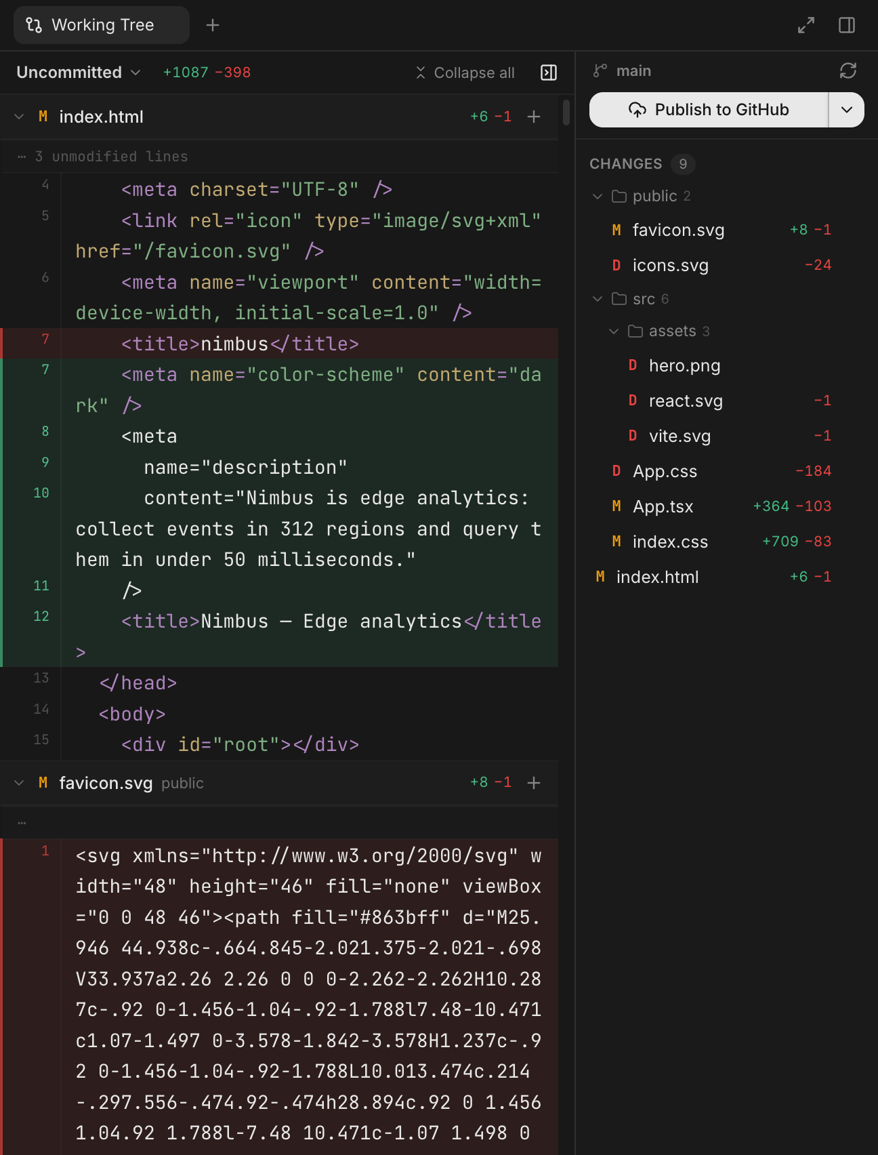Image resolution: width=878 pixels, height=1155 pixels.
Task: Click the main branch selector
Action: (622, 70)
